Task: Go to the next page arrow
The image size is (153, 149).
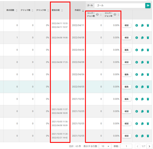Action: click(x=149, y=146)
